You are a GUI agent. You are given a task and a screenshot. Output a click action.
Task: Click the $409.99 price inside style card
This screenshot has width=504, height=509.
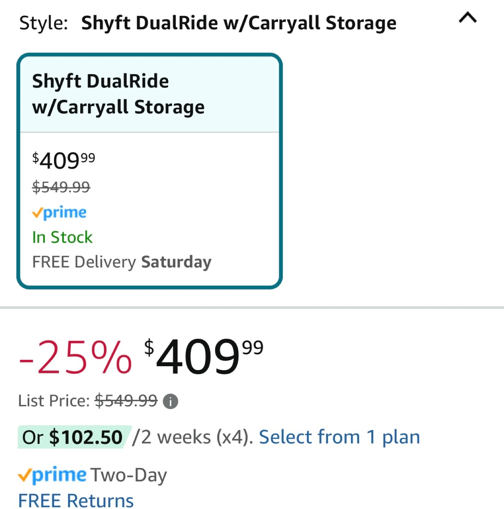64,160
